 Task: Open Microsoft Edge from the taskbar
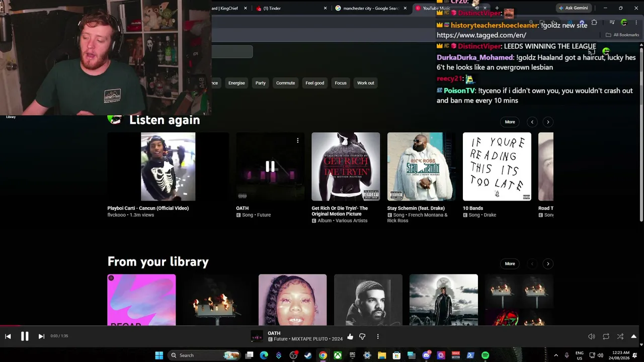click(x=264, y=355)
